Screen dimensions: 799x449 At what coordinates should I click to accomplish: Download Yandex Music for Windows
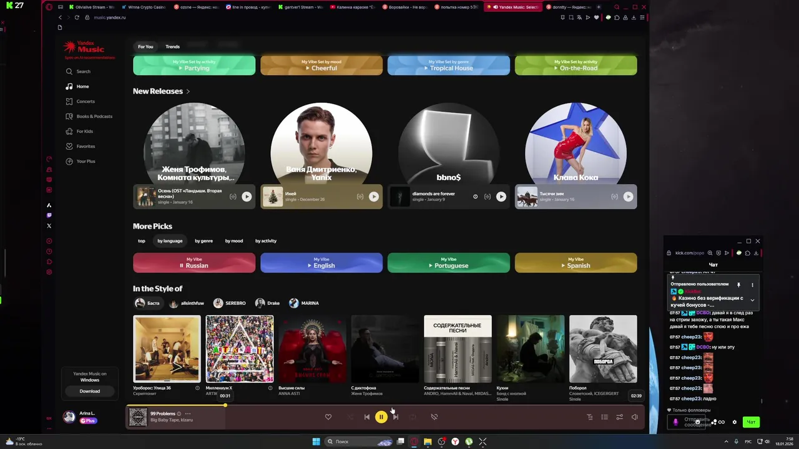pos(89,391)
